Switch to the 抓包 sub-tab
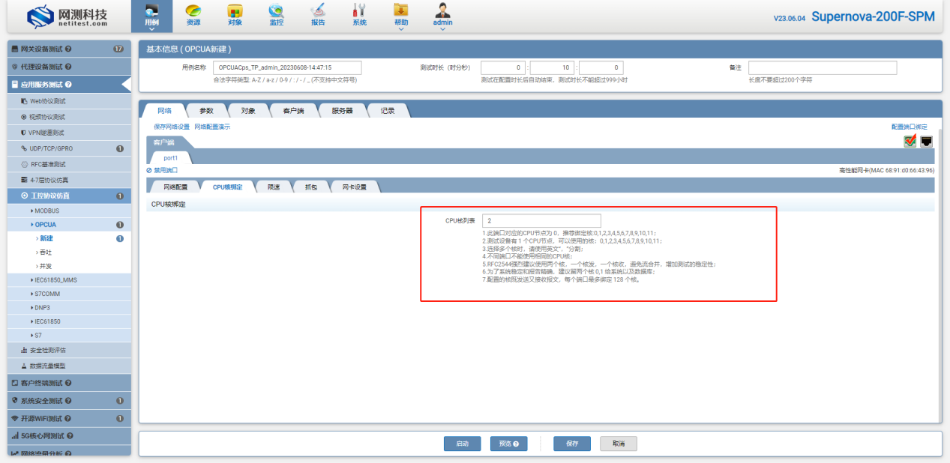 310,187
